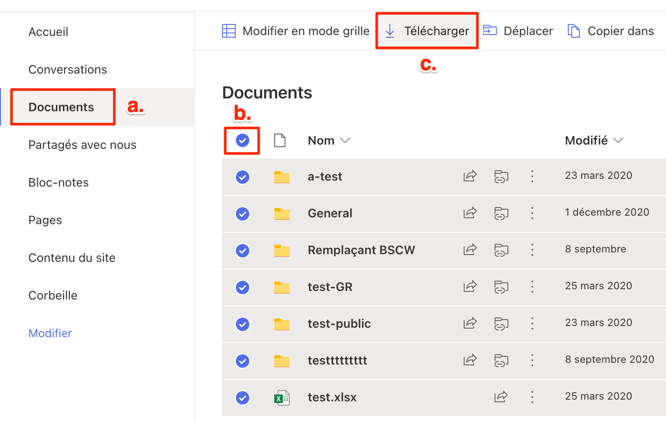Viewport: 666px width, 421px height.
Task: Click the Télécharger download button
Action: coord(427,31)
